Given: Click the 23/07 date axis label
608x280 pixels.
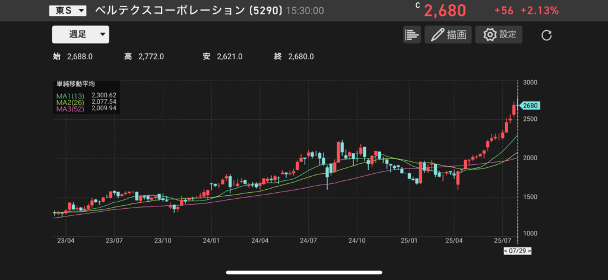Looking at the screenshot, I should 114,240.
